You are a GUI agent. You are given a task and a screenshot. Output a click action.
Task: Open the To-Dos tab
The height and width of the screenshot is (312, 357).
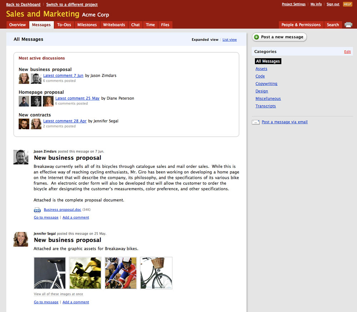pos(64,25)
